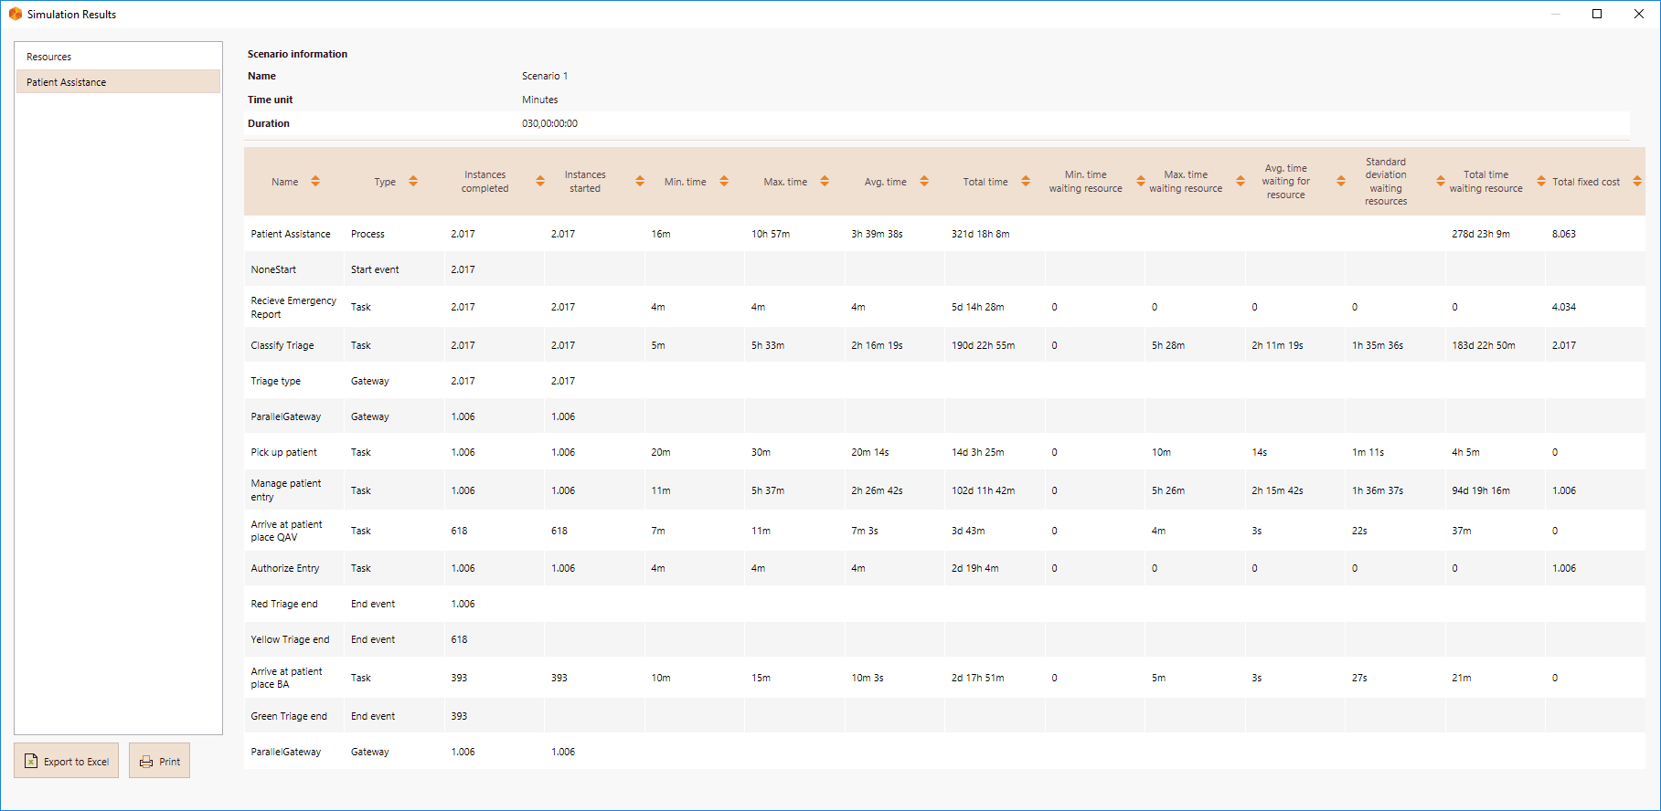1661x811 pixels.
Task: Click the duration value 030,00:00:00
Action: [x=549, y=123]
